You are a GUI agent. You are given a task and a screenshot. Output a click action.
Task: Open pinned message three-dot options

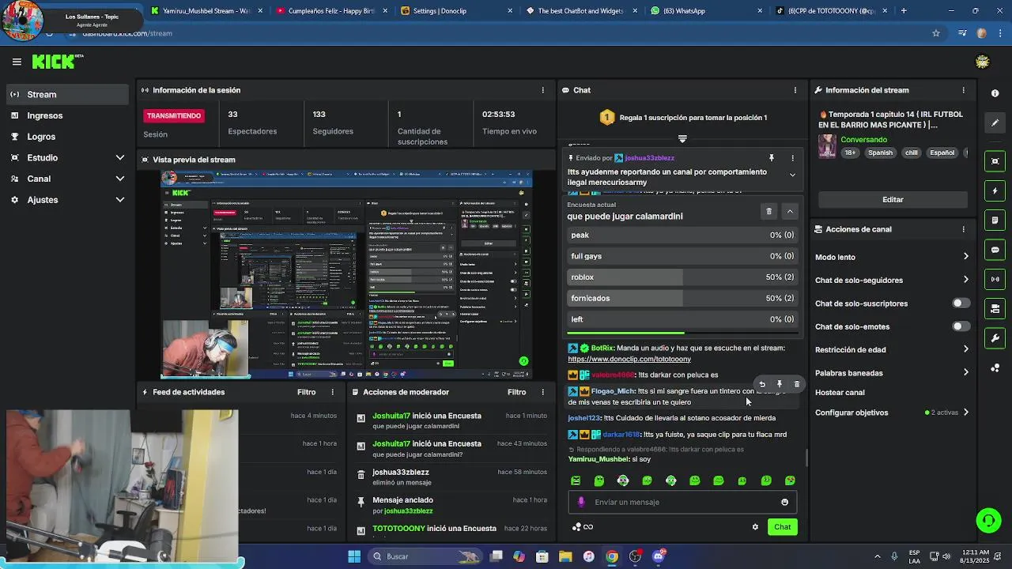point(792,158)
